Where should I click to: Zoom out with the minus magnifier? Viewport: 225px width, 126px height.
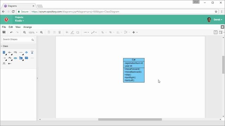click(x=25, y=33)
